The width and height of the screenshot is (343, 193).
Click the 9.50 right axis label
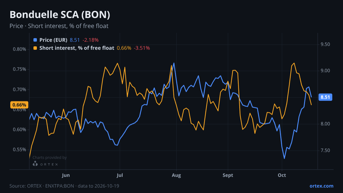click(x=325, y=44)
